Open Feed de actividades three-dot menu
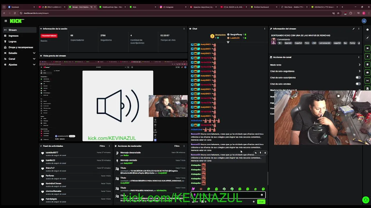The image size is (371, 208). 109,146
